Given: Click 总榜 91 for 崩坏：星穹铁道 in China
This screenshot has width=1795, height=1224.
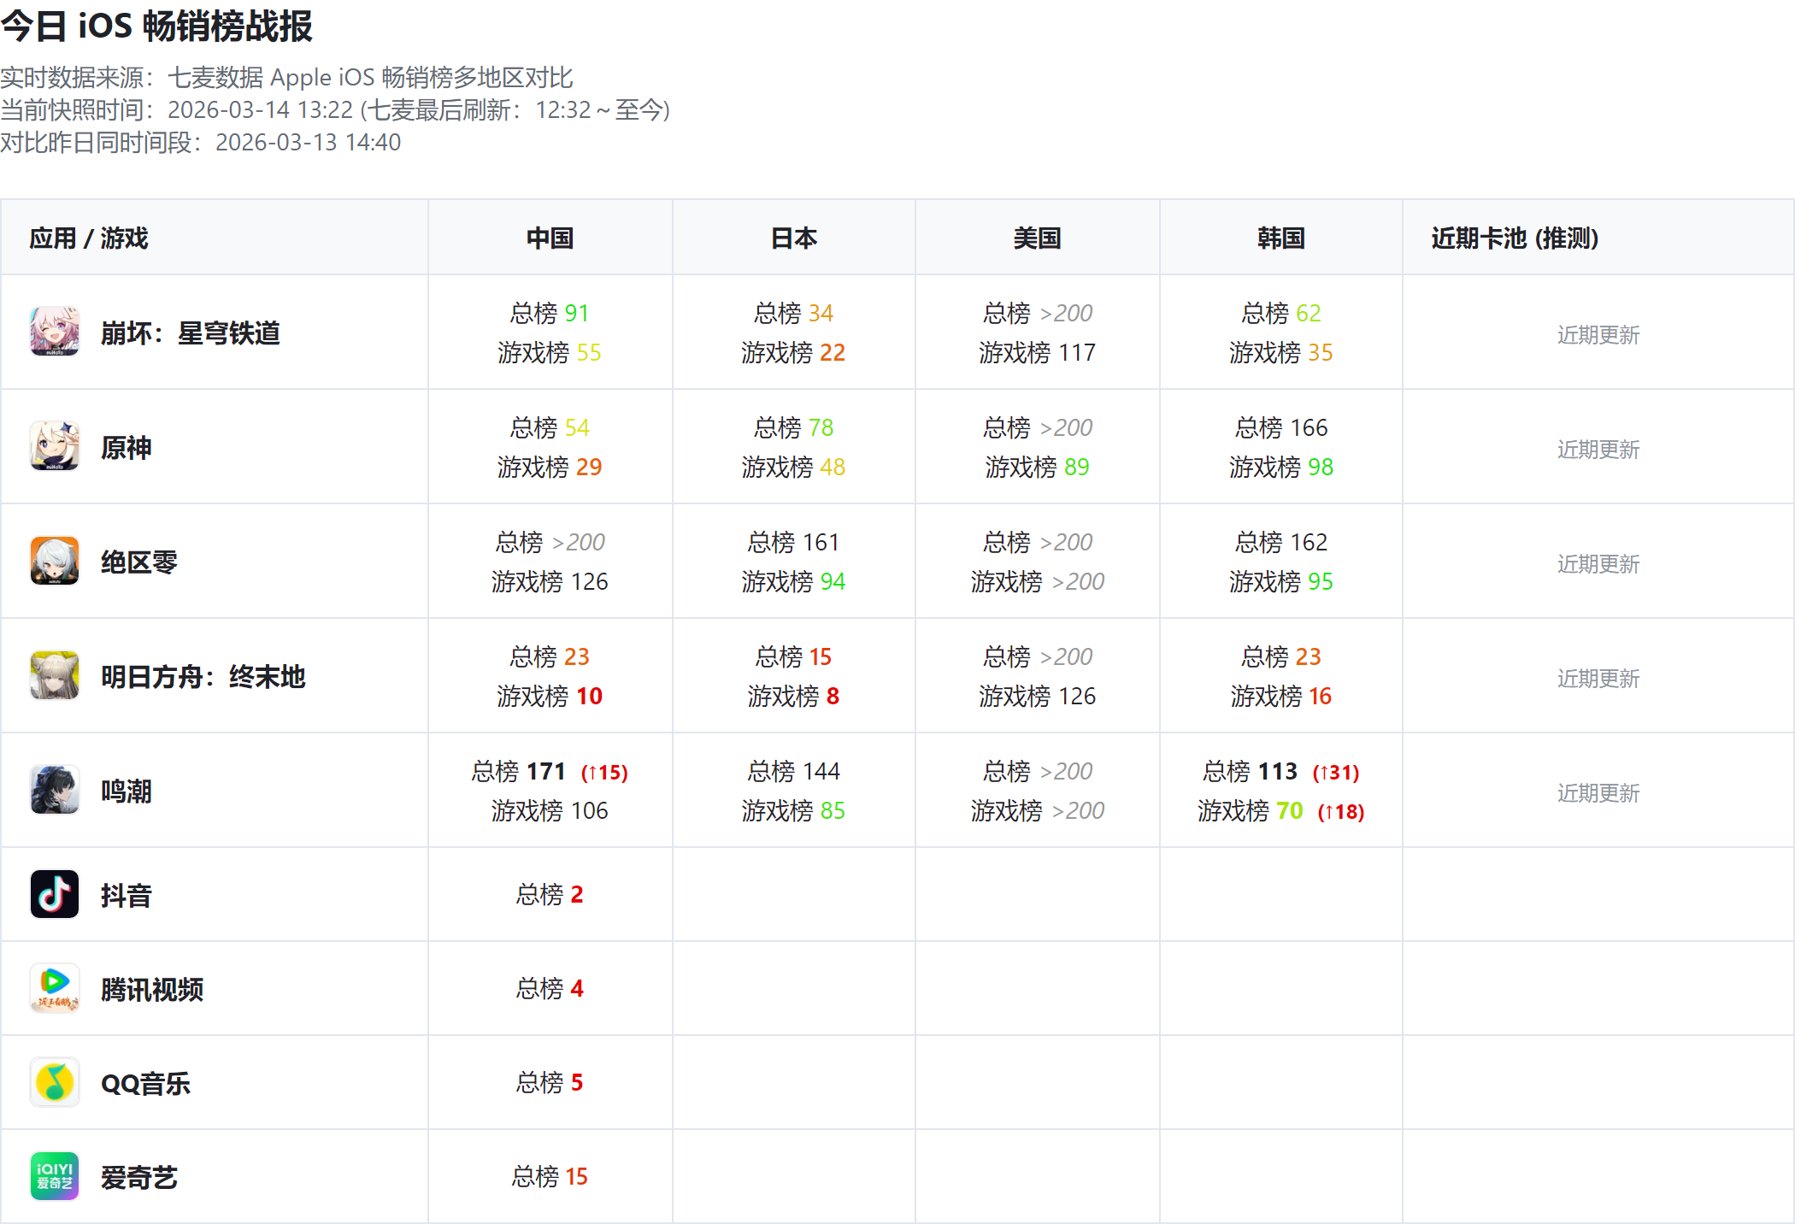Looking at the screenshot, I should pos(550,313).
